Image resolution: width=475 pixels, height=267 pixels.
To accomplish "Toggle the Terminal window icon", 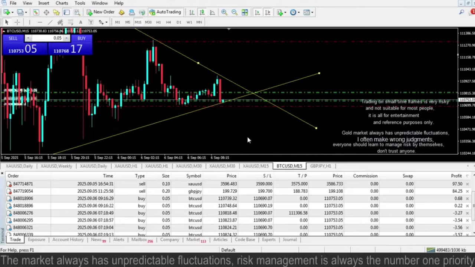I will tap(66, 12).
